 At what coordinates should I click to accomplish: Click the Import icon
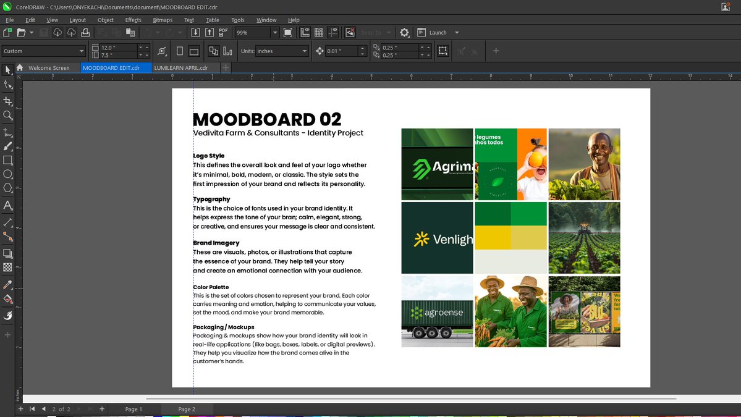(195, 33)
